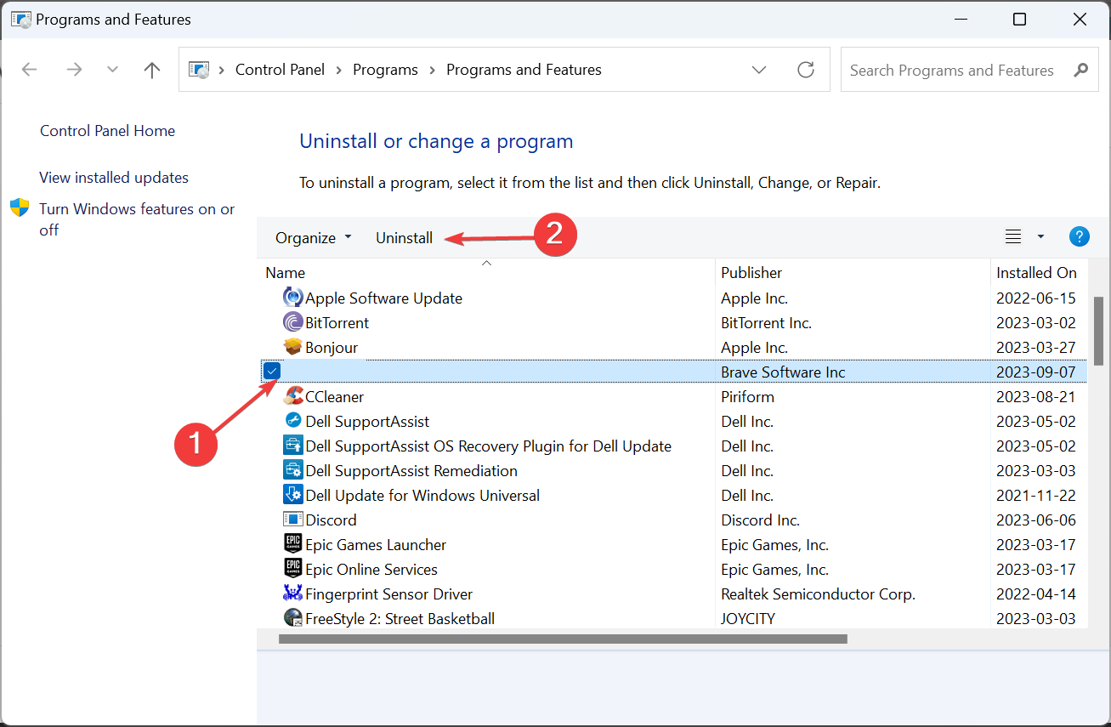Viewport: 1111px width, 727px height.
Task: Open View installed updates
Action: (x=113, y=177)
